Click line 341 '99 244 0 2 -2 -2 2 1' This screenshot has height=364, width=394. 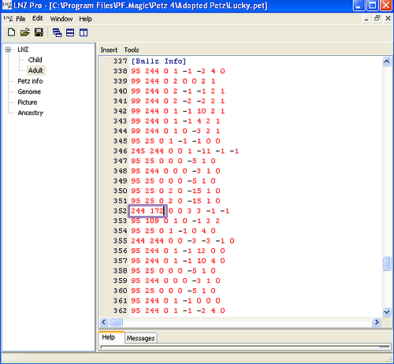(x=178, y=101)
